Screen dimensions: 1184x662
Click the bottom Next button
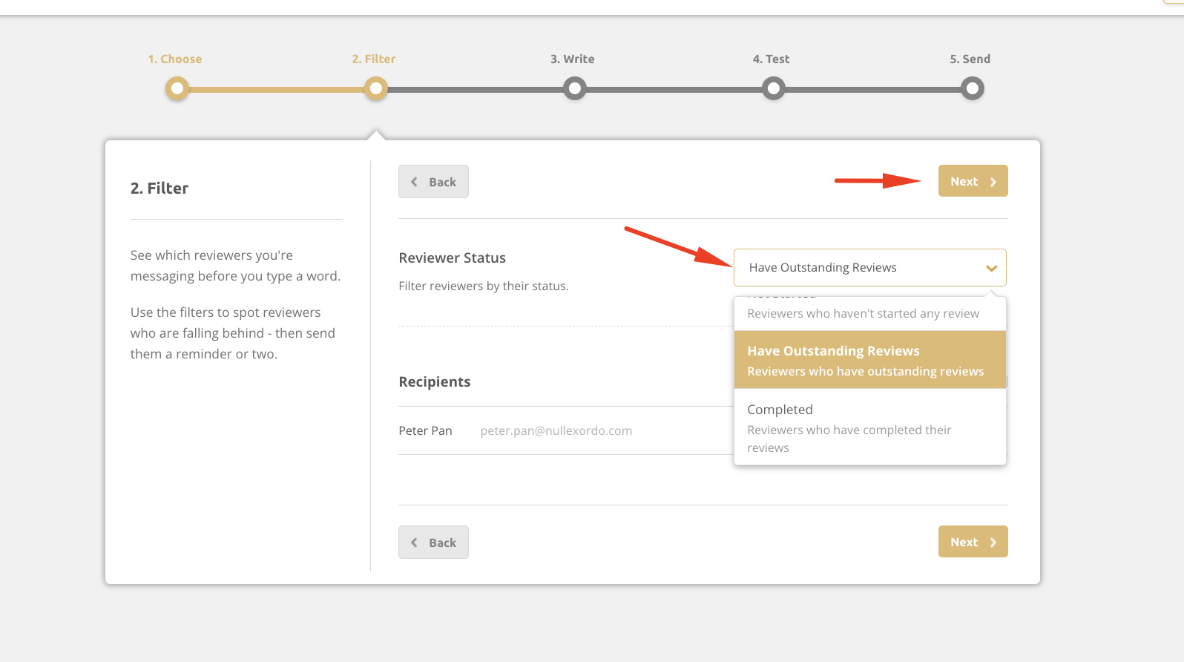973,542
